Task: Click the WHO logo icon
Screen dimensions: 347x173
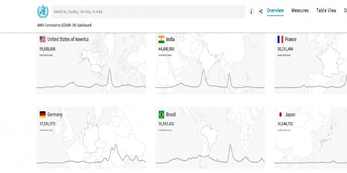Action: click(43, 12)
